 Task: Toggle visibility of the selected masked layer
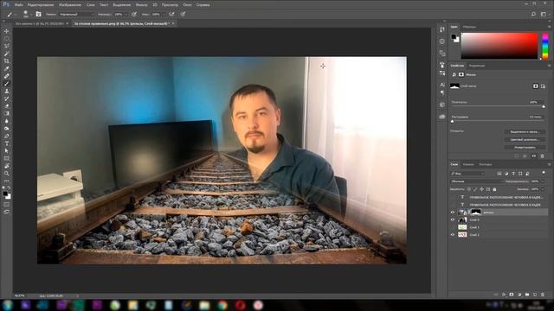[453, 213]
